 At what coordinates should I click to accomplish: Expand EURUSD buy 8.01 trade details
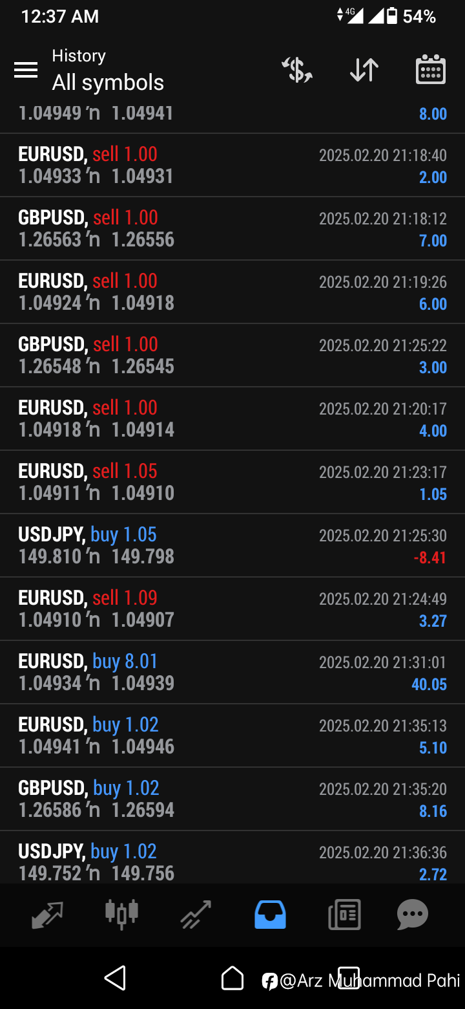[x=232, y=672]
